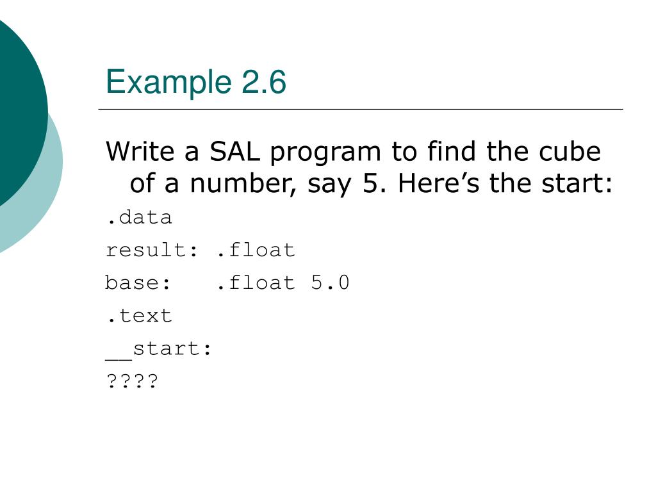The image size is (656, 492).
Task: Click ".float" on the base line
Action: tap(256, 283)
